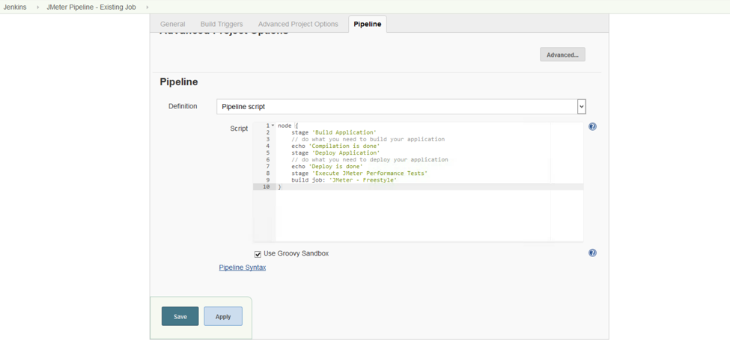The width and height of the screenshot is (730, 355).
Task: Select the Pipeline tab
Action: point(368,24)
